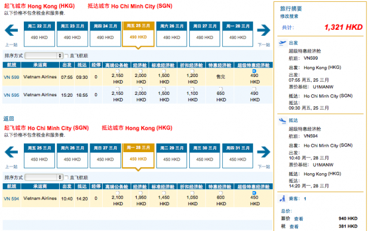This screenshot has width=369, height=231.
Task: Click 查看 link next to 税
Action: 294,227
